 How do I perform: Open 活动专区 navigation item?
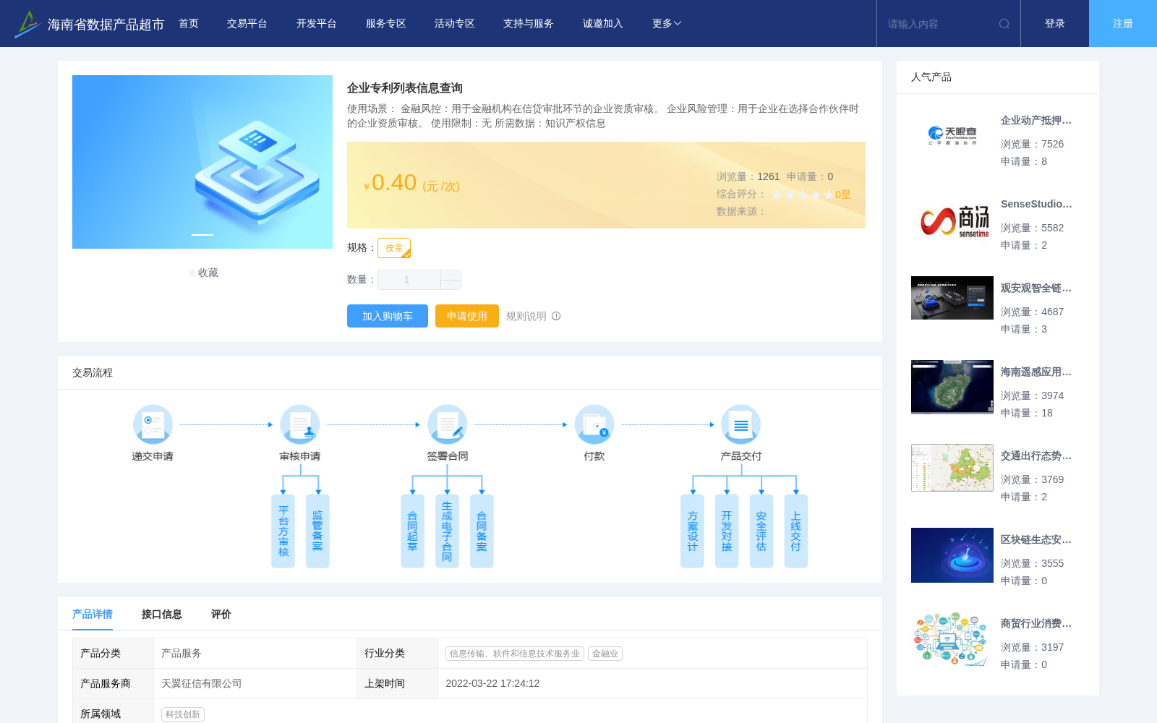455,24
